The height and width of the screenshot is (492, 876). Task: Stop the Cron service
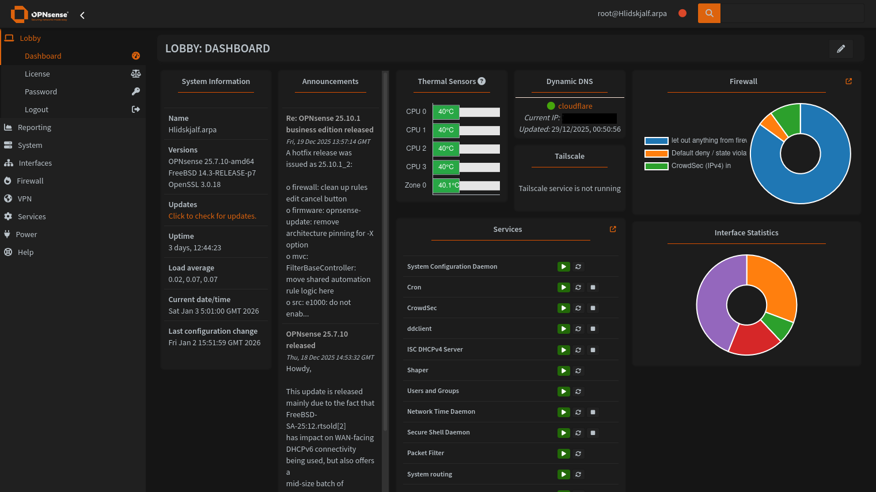coord(593,288)
